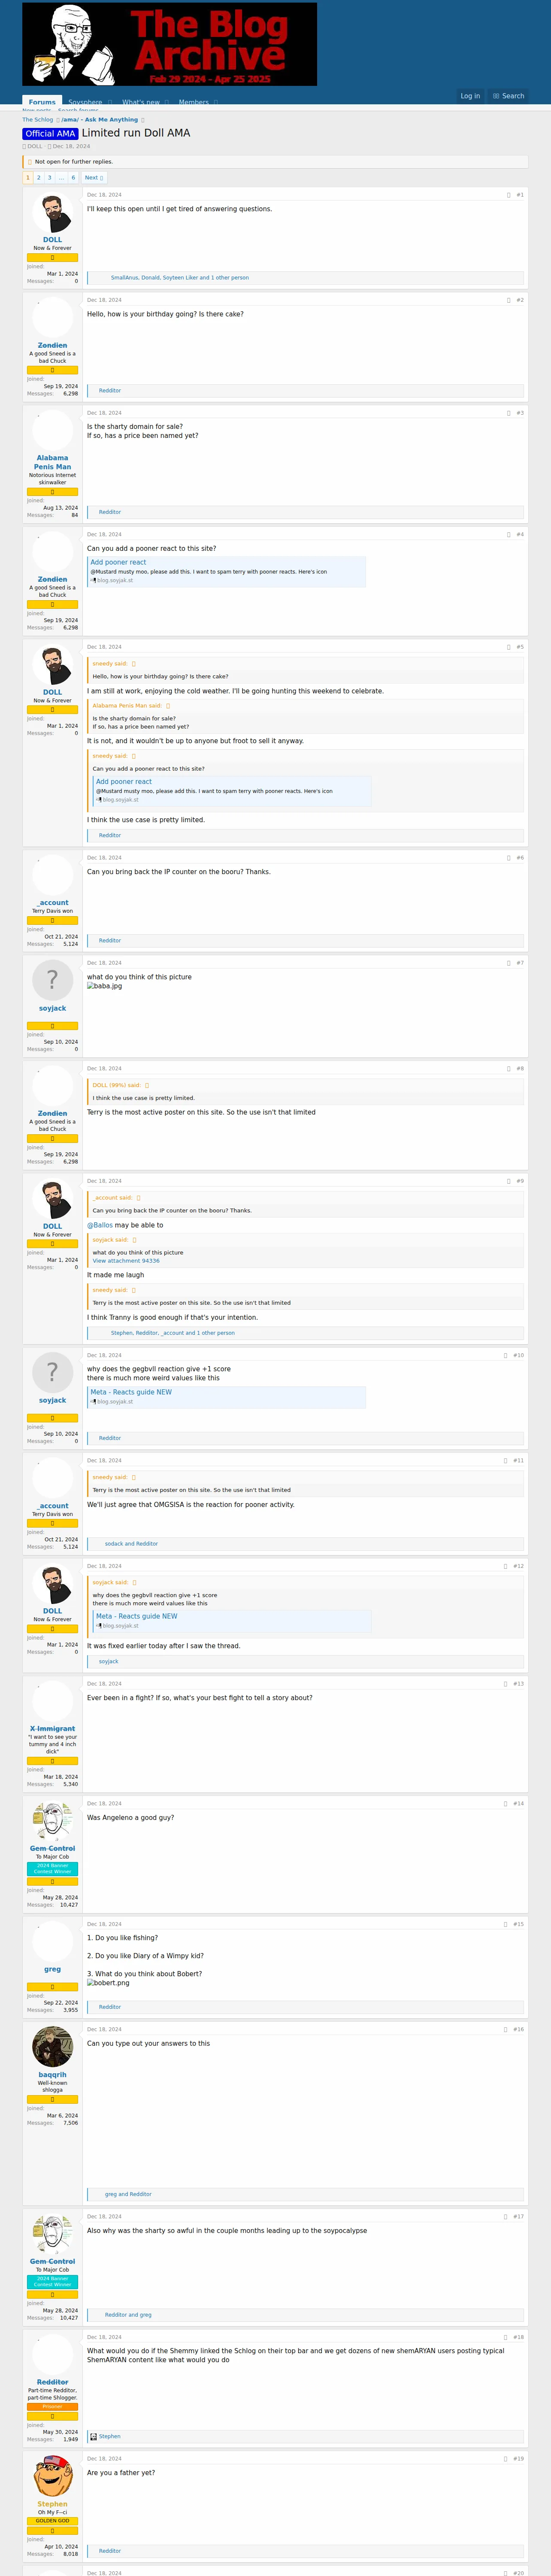Click the share icon on post #10
Viewport: 551px width, 2576px height.
click(x=506, y=1356)
